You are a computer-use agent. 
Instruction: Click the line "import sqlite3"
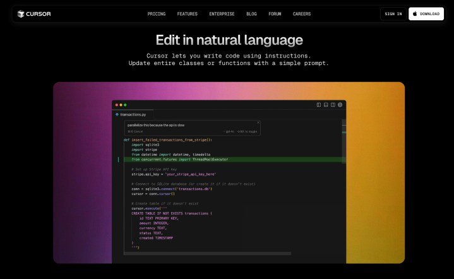point(145,145)
